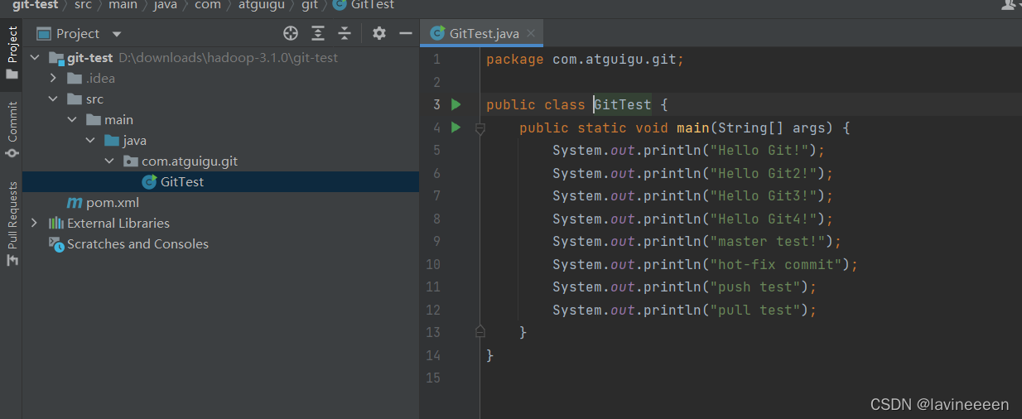Image resolution: width=1022 pixels, height=419 pixels.
Task: Click the Collapse All icon in Project panel
Action: 345,33
